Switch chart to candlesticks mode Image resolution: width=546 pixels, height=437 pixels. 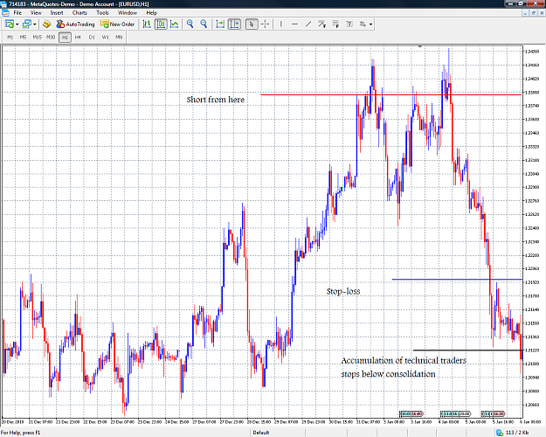click(161, 24)
